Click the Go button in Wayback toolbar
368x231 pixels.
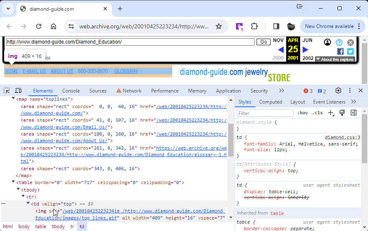point(263,42)
